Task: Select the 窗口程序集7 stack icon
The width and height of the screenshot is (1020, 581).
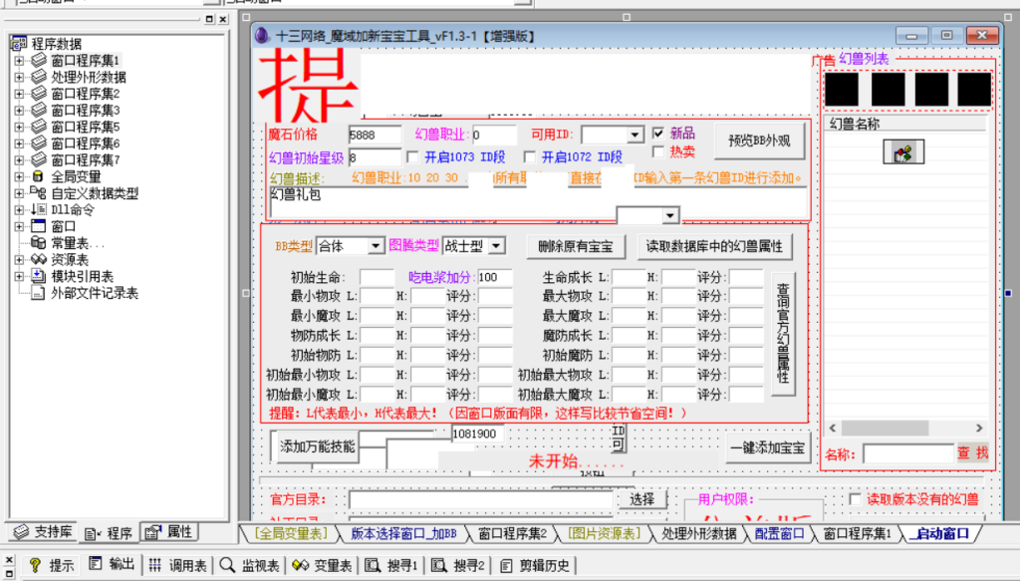Action: coord(39,160)
